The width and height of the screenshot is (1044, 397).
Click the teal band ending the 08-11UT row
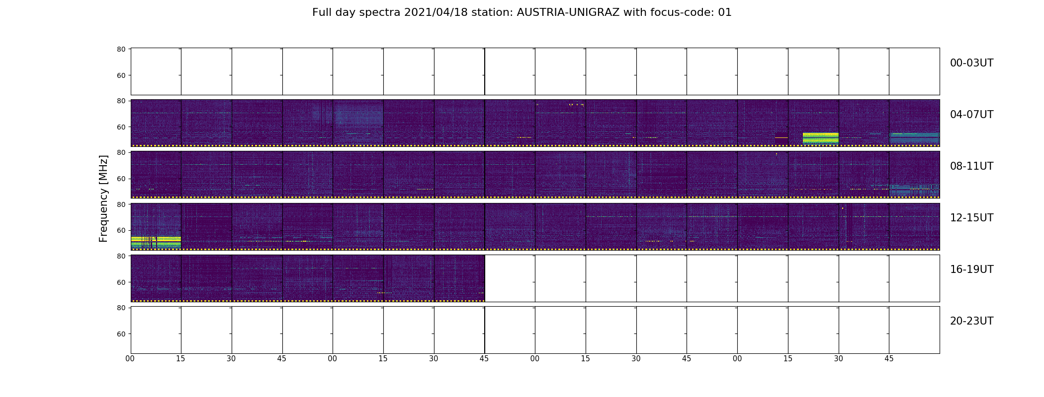[x=914, y=189]
